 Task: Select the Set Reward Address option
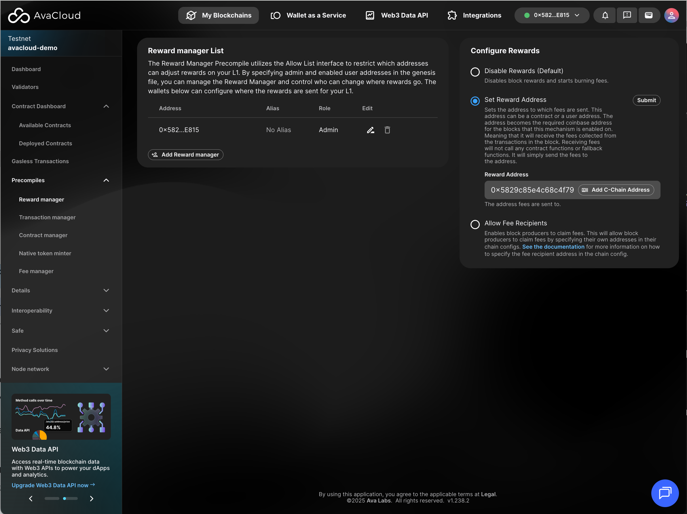(x=475, y=101)
